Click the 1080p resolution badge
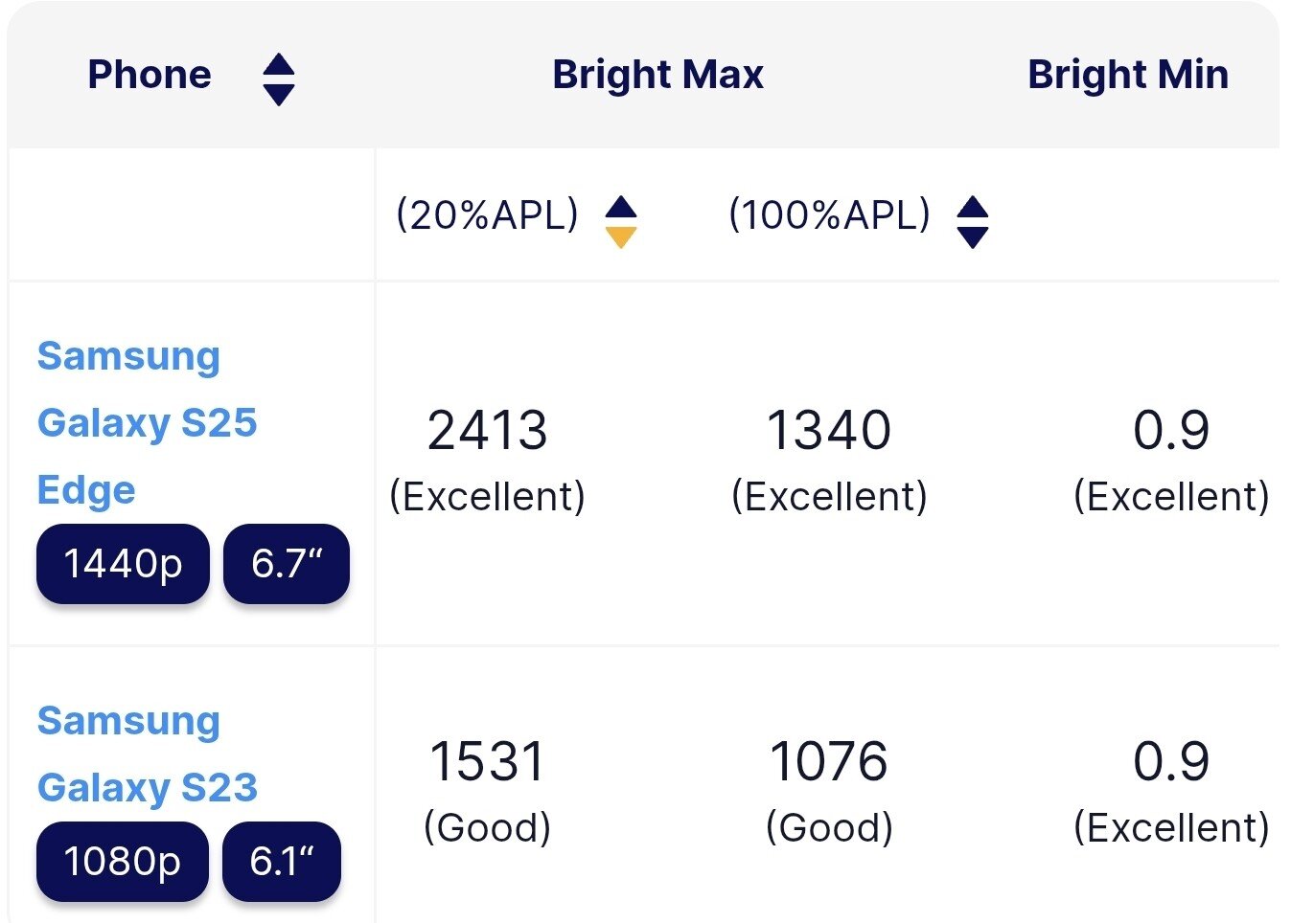Viewport: 1291px width, 923px height. tap(122, 862)
